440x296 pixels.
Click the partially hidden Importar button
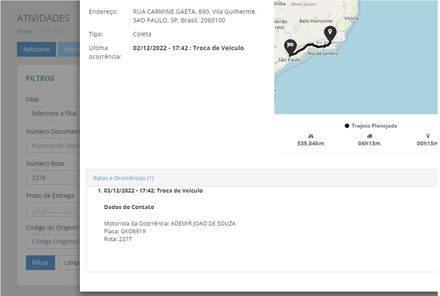69,49
